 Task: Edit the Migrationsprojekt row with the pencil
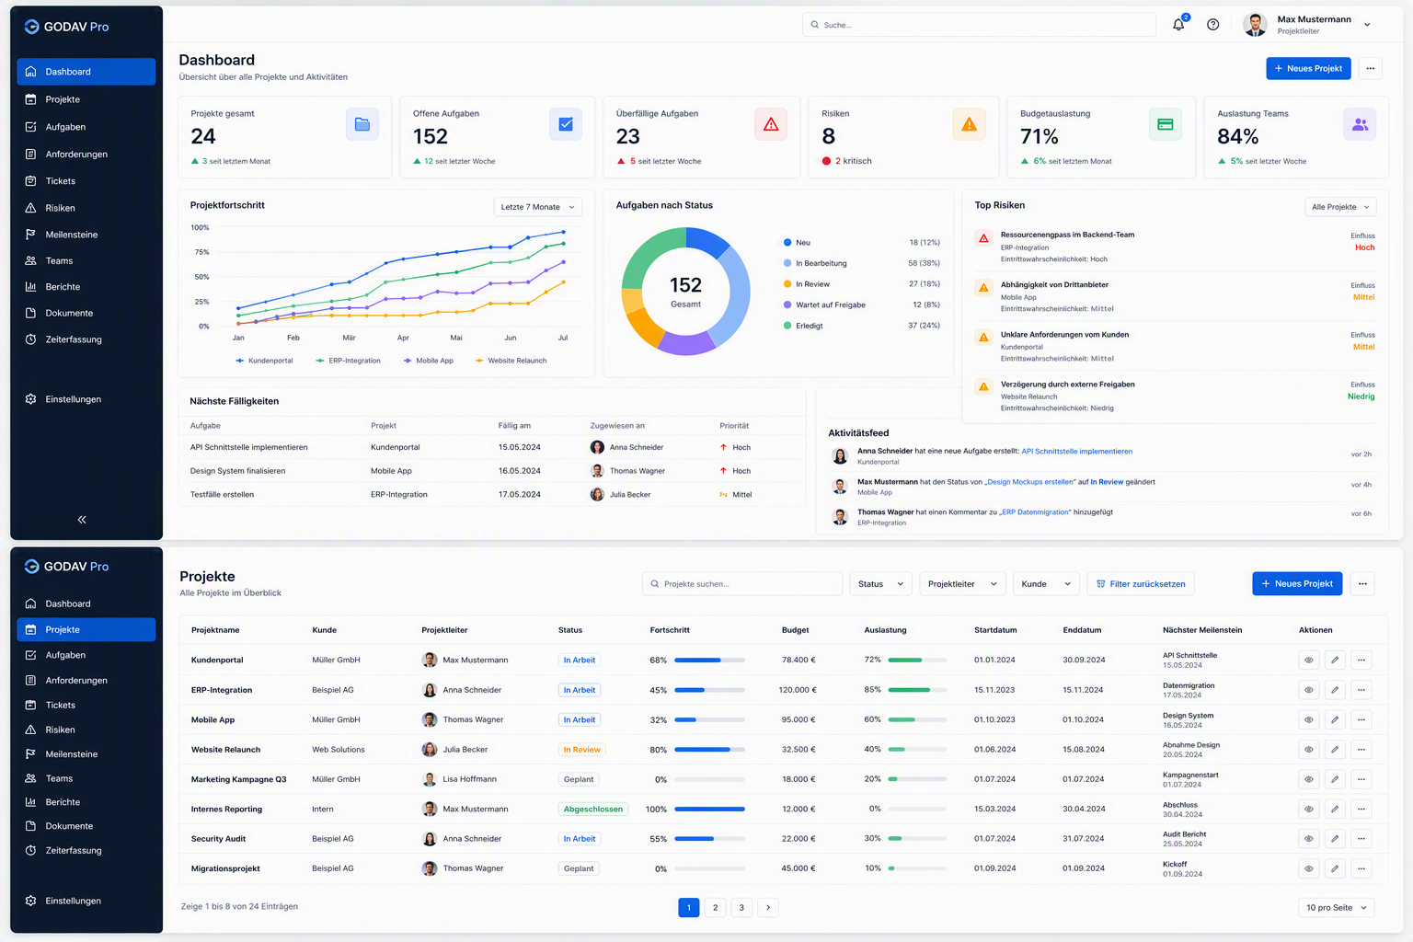point(1335,868)
